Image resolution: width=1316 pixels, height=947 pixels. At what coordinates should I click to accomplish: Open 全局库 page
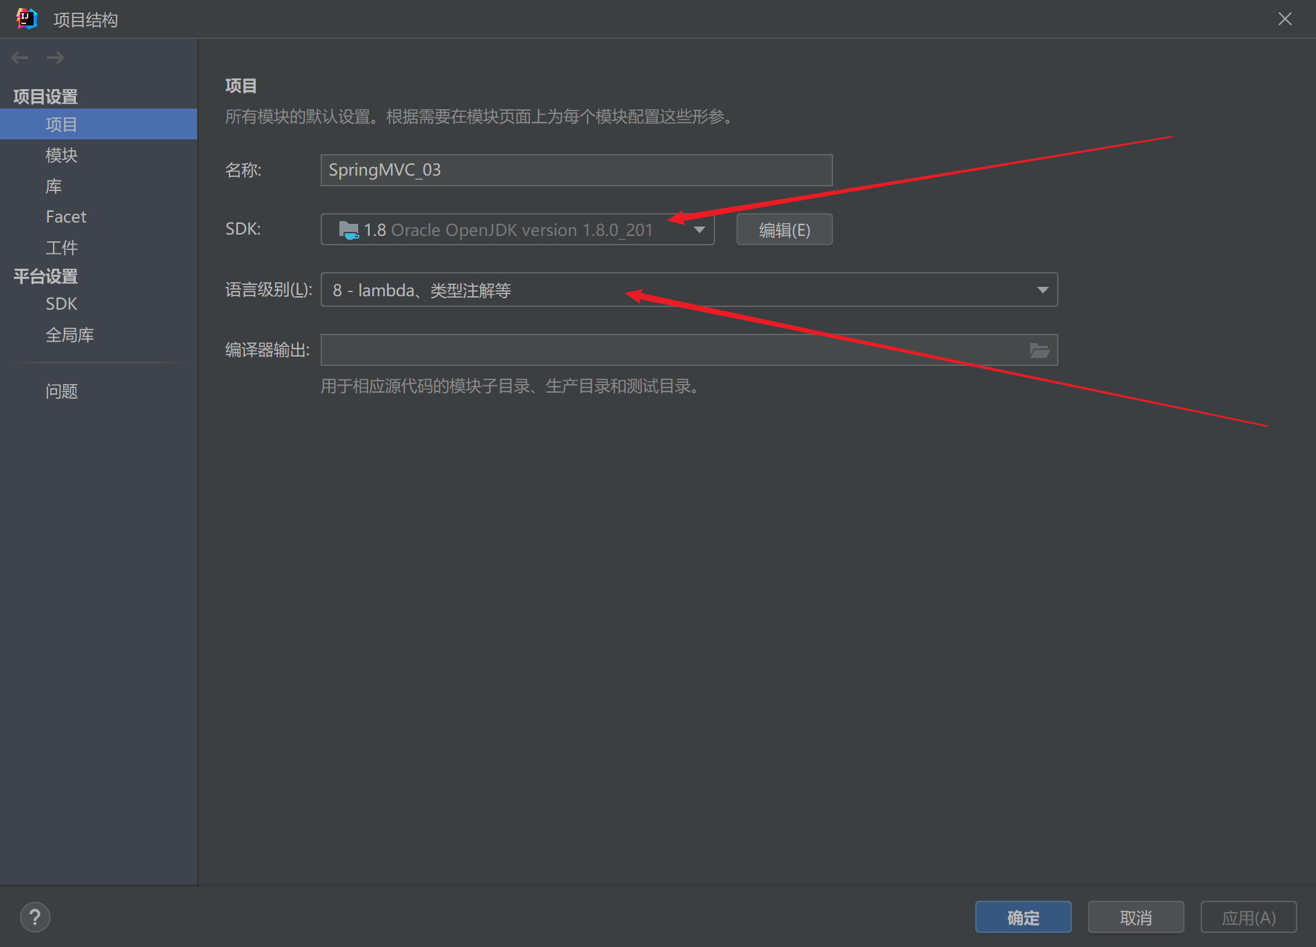pyautogui.click(x=70, y=335)
